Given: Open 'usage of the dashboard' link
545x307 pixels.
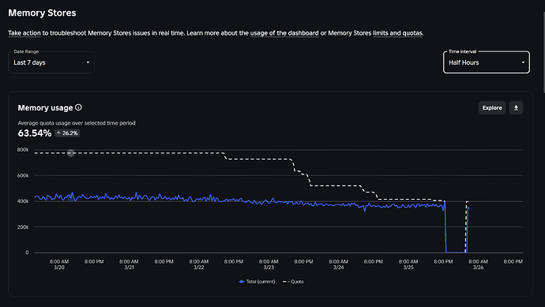Looking at the screenshot, I should pos(284,33).
